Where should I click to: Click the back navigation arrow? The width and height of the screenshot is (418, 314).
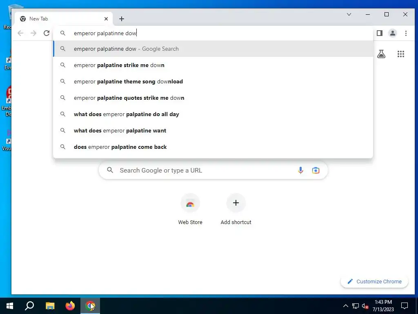pos(20,33)
